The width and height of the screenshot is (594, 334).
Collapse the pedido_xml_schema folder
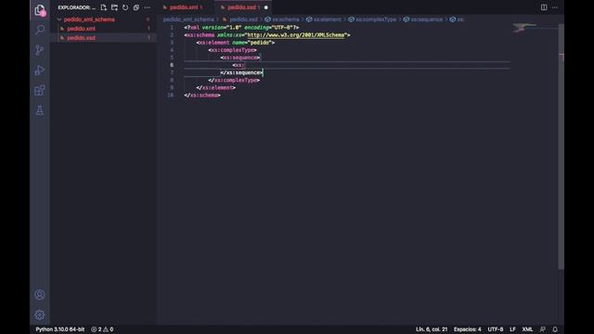coord(89,19)
